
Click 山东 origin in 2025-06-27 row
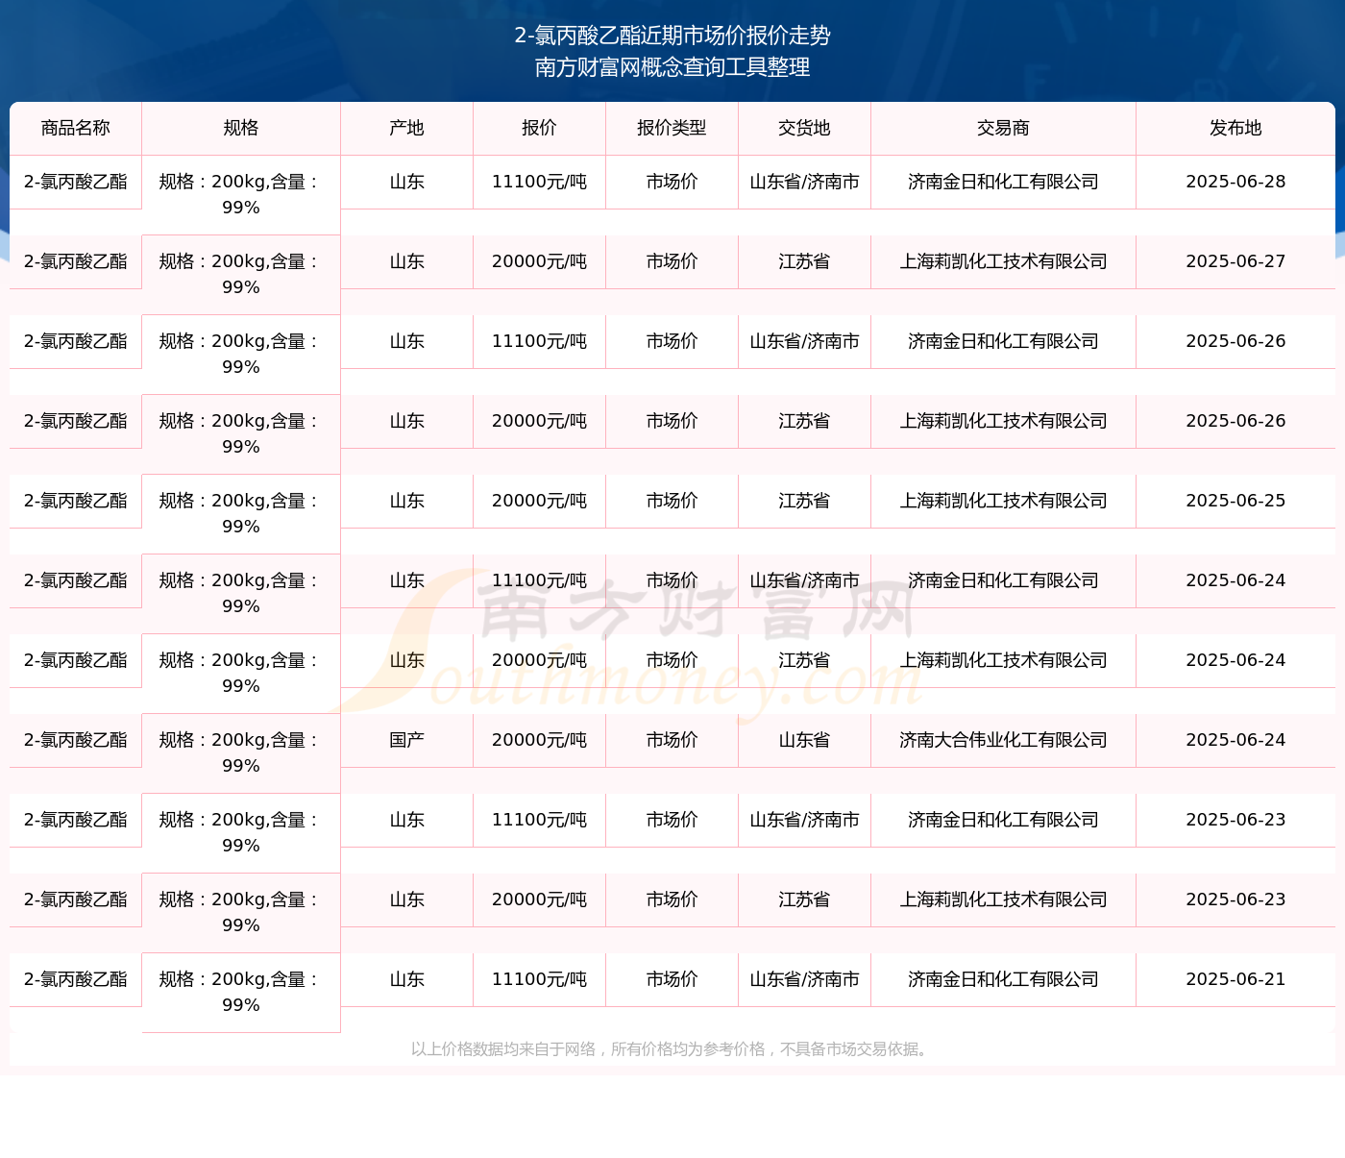point(407,261)
